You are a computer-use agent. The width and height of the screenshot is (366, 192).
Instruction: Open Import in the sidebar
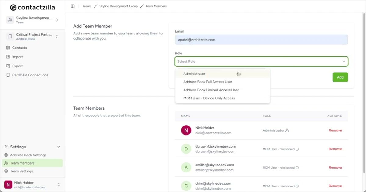[x=17, y=57]
